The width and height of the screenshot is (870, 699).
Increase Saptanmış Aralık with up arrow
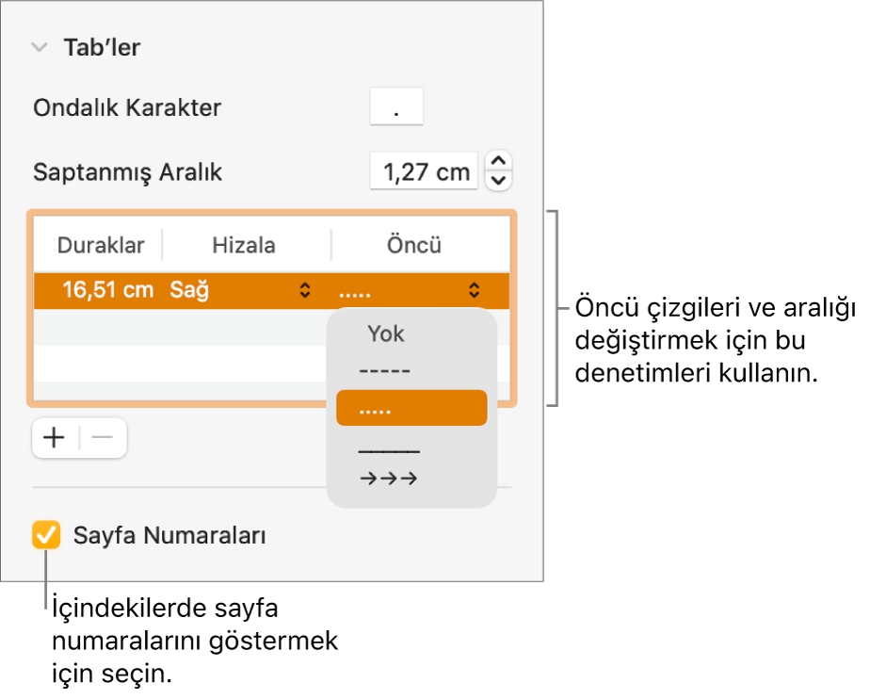tap(499, 162)
